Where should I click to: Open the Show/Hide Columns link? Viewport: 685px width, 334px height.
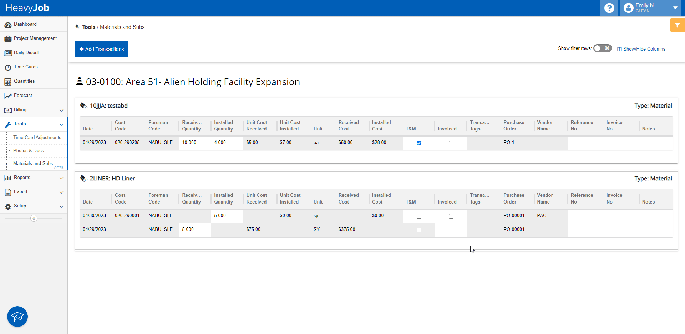(x=641, y=49)
